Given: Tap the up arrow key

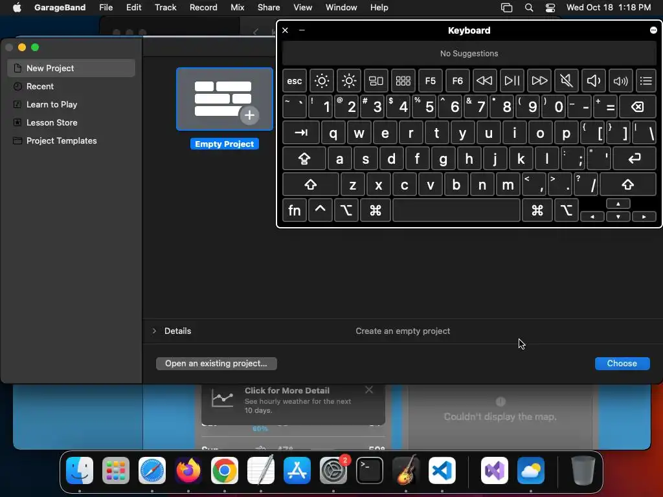Looking at the screenshot, I should [618, 204].
